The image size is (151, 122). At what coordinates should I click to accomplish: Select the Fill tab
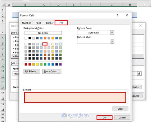[x=61, y=23]
